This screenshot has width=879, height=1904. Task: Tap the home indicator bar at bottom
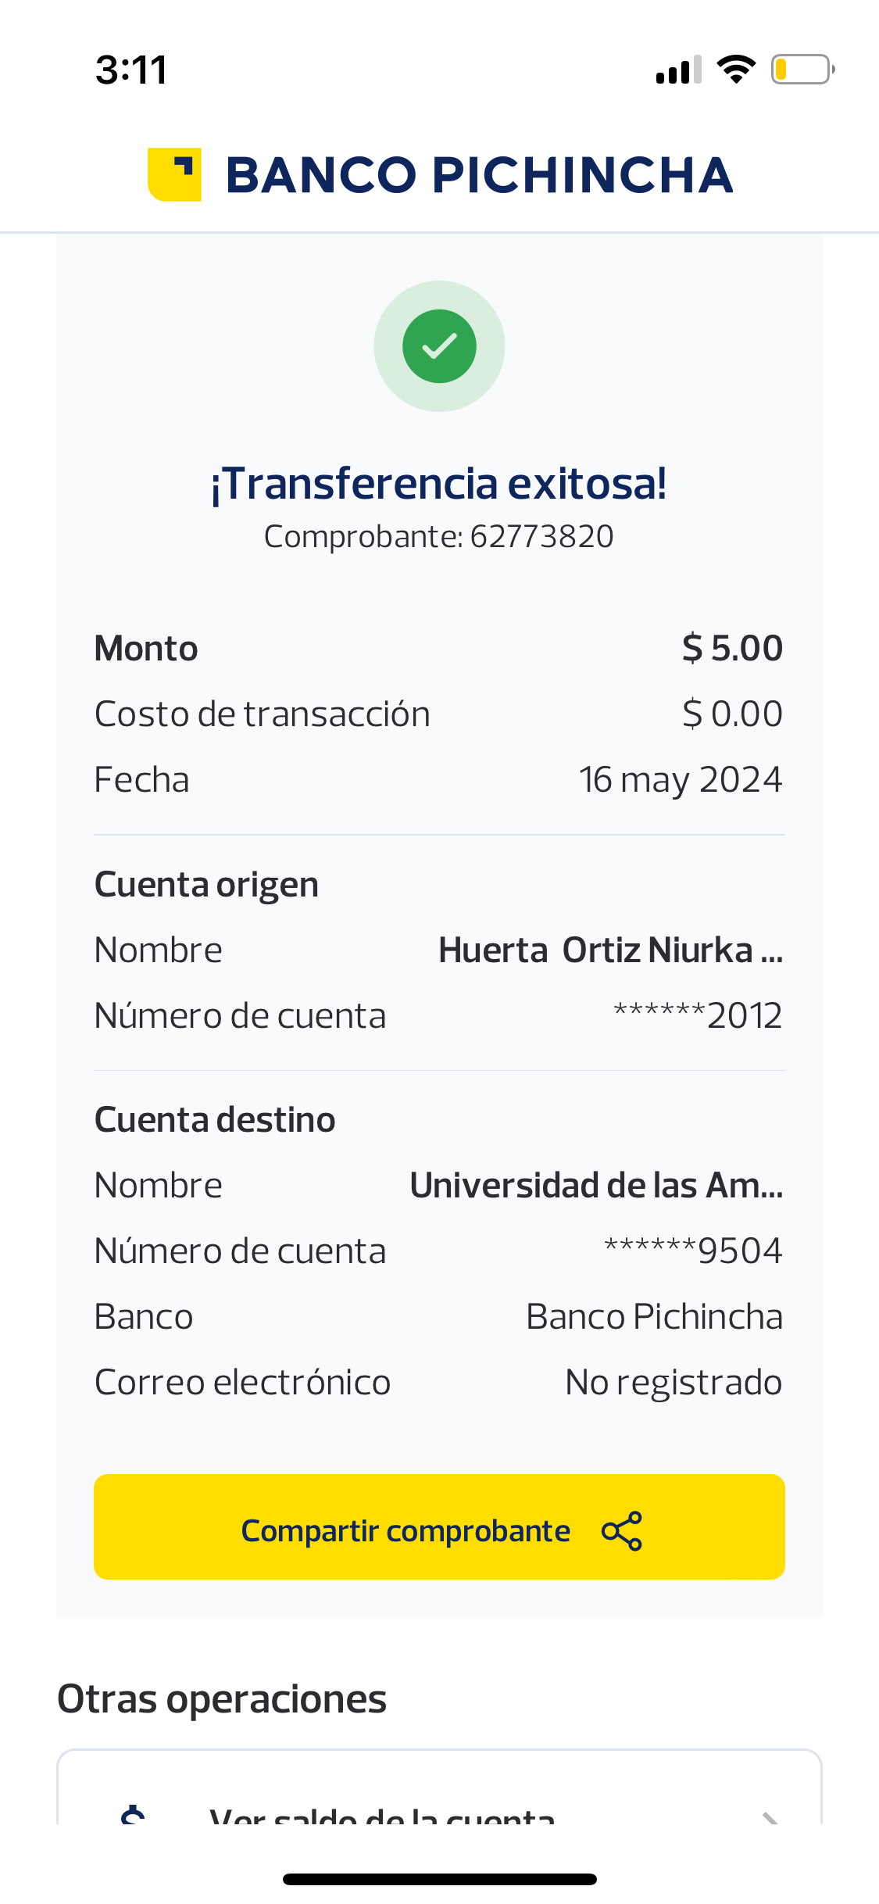(x=439, y=1879)
